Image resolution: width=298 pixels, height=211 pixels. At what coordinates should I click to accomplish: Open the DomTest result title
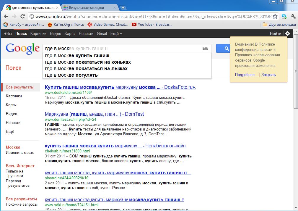point(94,114)
